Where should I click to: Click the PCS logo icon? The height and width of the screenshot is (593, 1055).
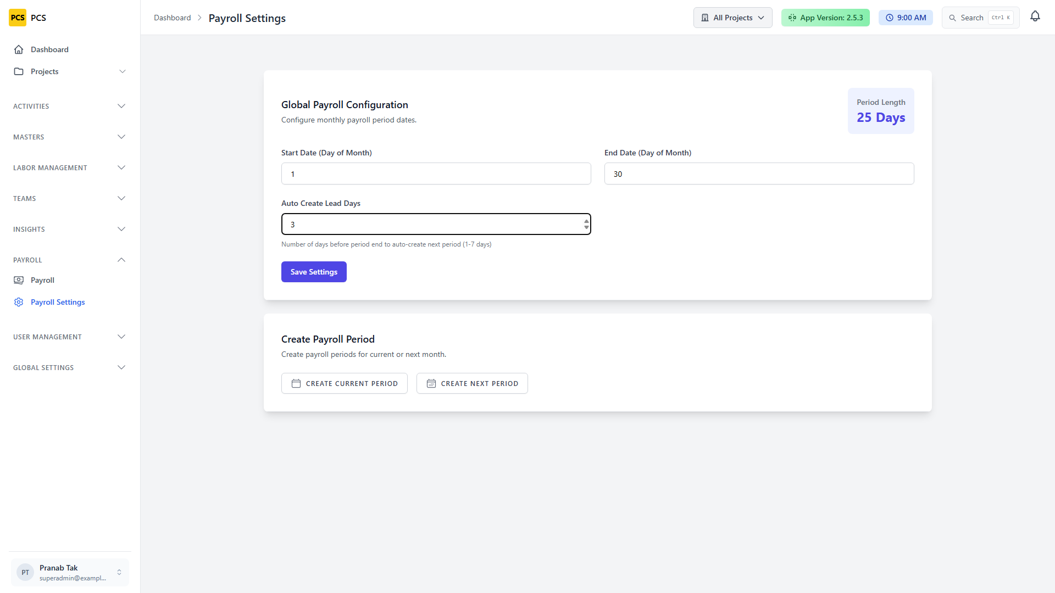pos(18,18)
